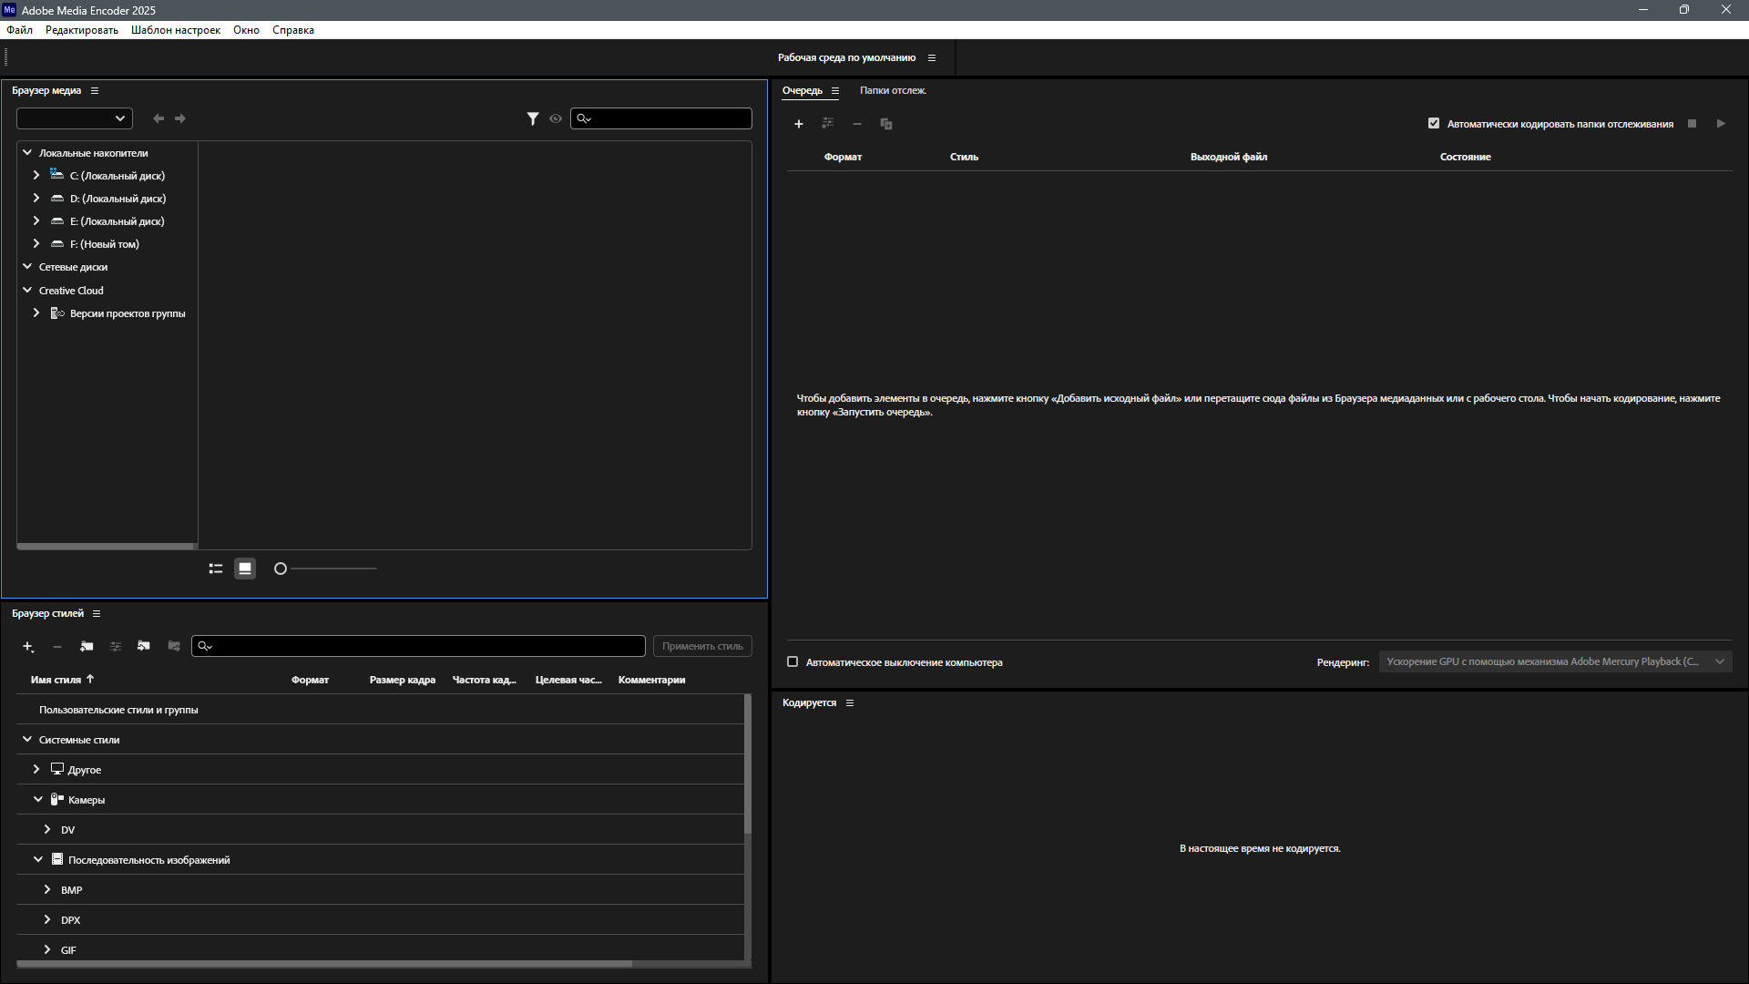Open the Шаблон настроек menu
This screenshot has width=1749, height=984.
pyautogui.click(x=176, y=30)
